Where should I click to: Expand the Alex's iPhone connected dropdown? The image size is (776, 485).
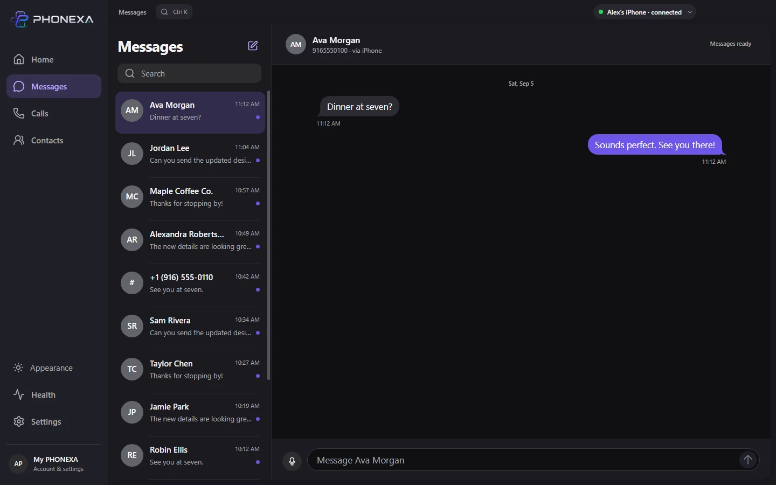[645, 12]
